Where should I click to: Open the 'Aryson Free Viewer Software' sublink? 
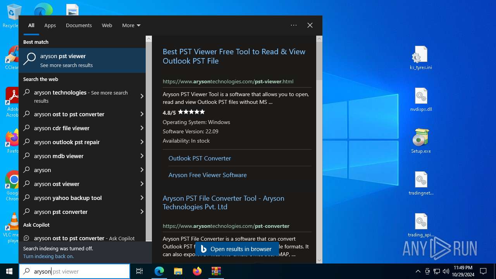click(207, 175)
